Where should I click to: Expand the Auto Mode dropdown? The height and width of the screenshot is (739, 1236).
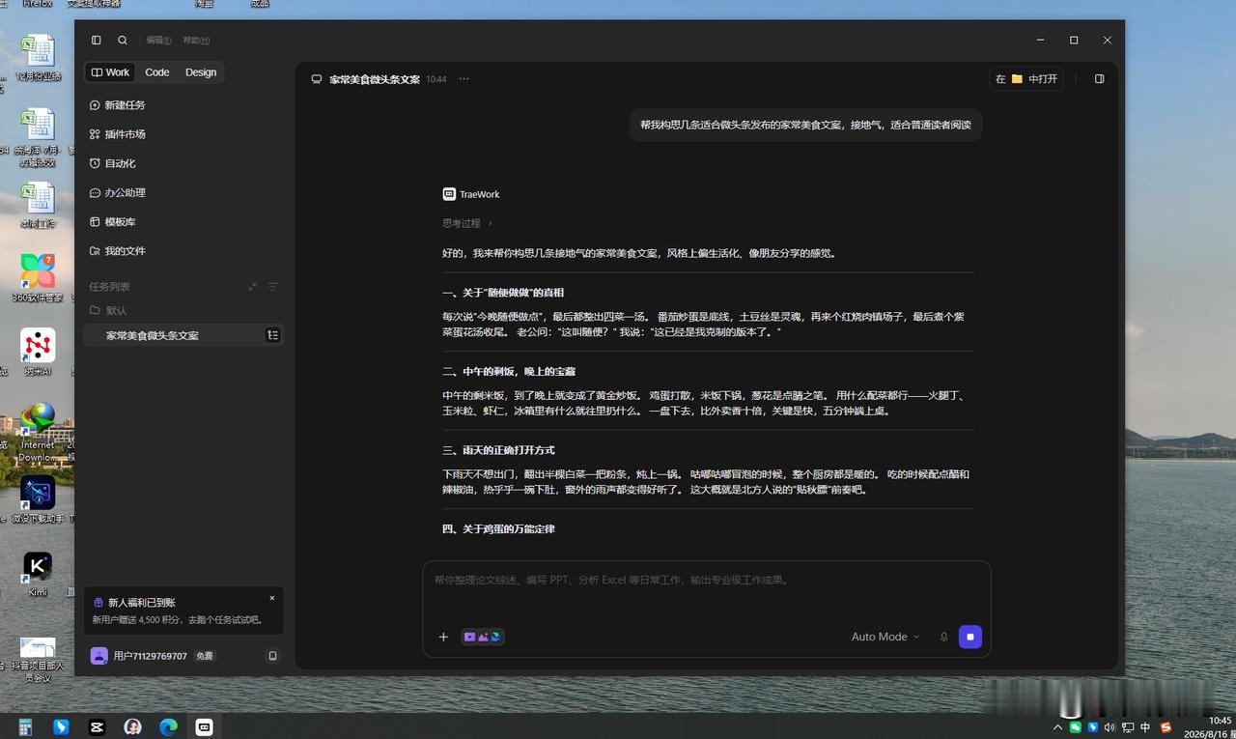coord(885,637)
